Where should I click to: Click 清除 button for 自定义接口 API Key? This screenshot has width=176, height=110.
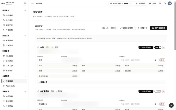[162, 104]
